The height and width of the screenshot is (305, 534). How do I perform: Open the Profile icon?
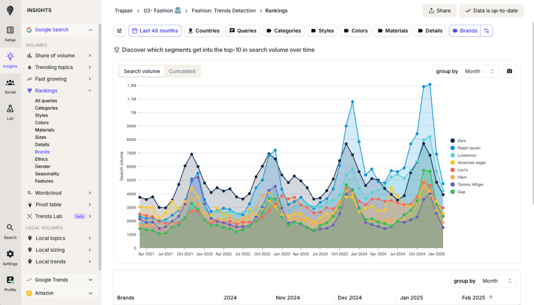click(10, 280)
